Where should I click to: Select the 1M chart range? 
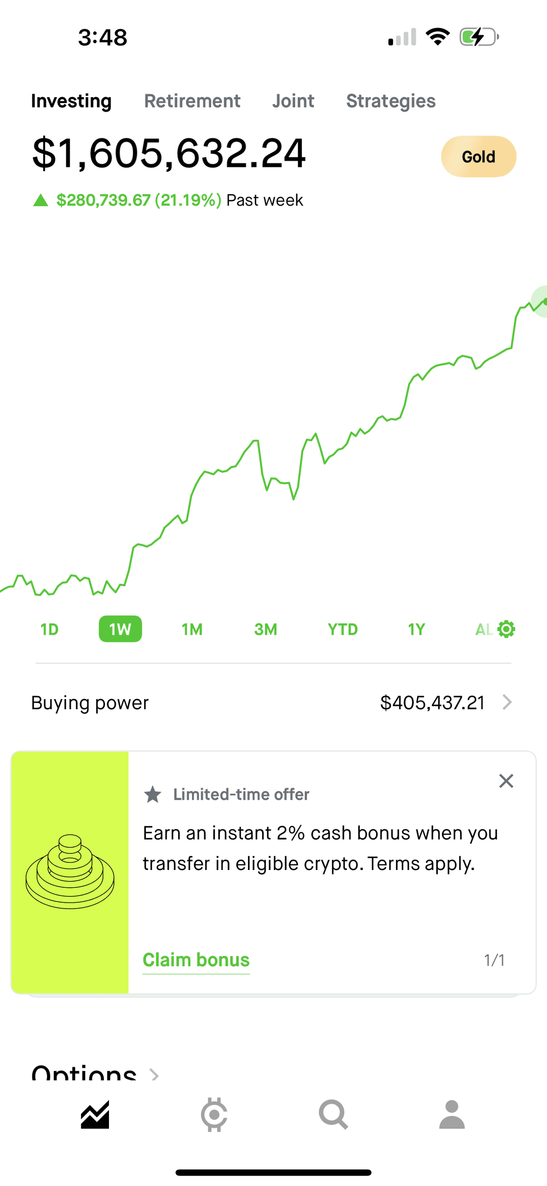pos(192,629)
